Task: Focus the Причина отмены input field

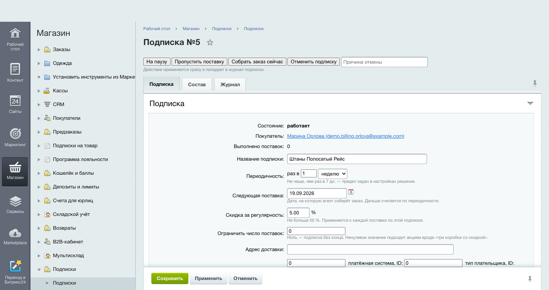Action: 384,62
